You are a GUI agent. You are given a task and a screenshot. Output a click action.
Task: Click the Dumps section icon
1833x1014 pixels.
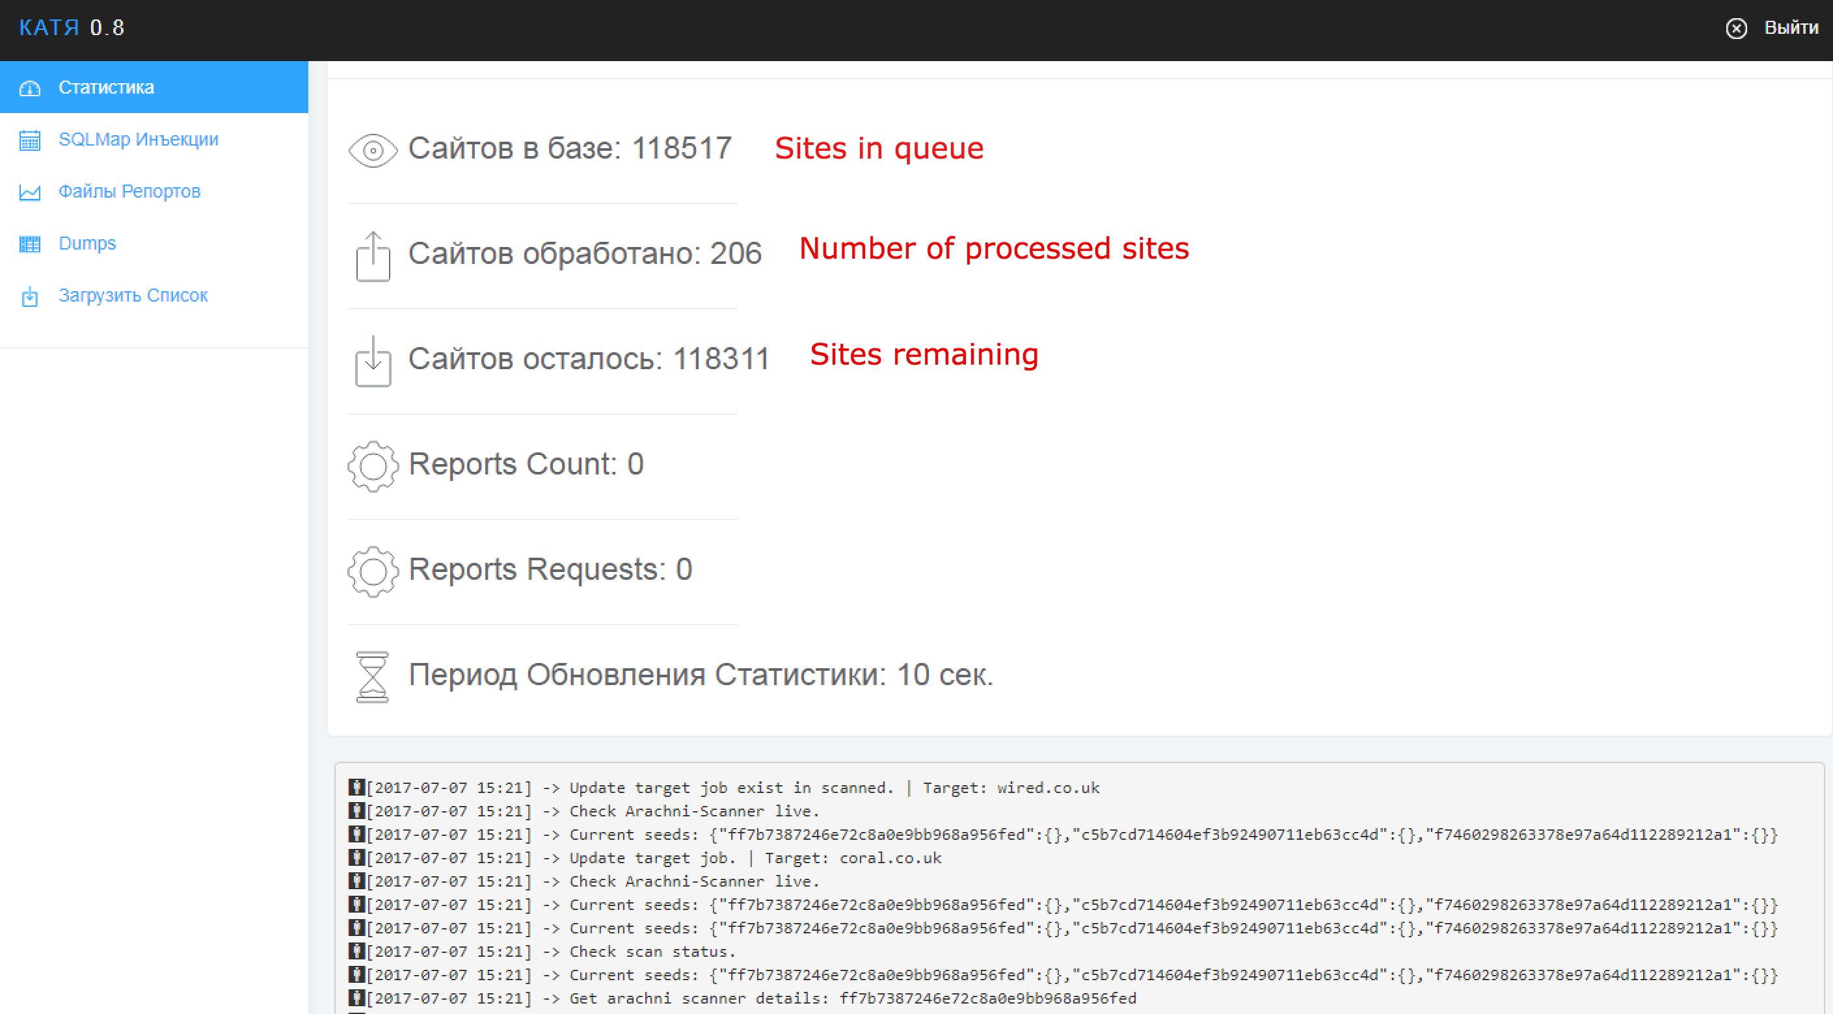pyautogui.click(x=30, y=244)
